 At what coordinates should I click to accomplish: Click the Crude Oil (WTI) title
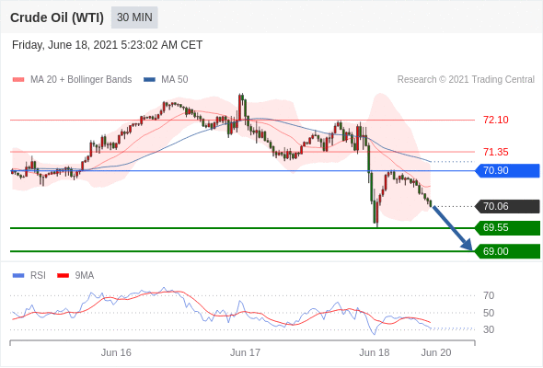(x=57, y=17)
